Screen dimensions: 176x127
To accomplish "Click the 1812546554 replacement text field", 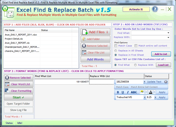I will [130, 82].
